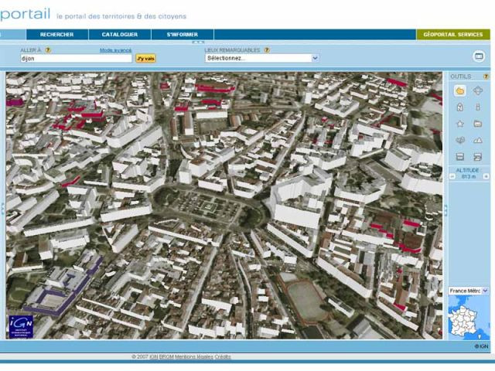Click the help icon next to Lieux remarquables

(267, 50)
